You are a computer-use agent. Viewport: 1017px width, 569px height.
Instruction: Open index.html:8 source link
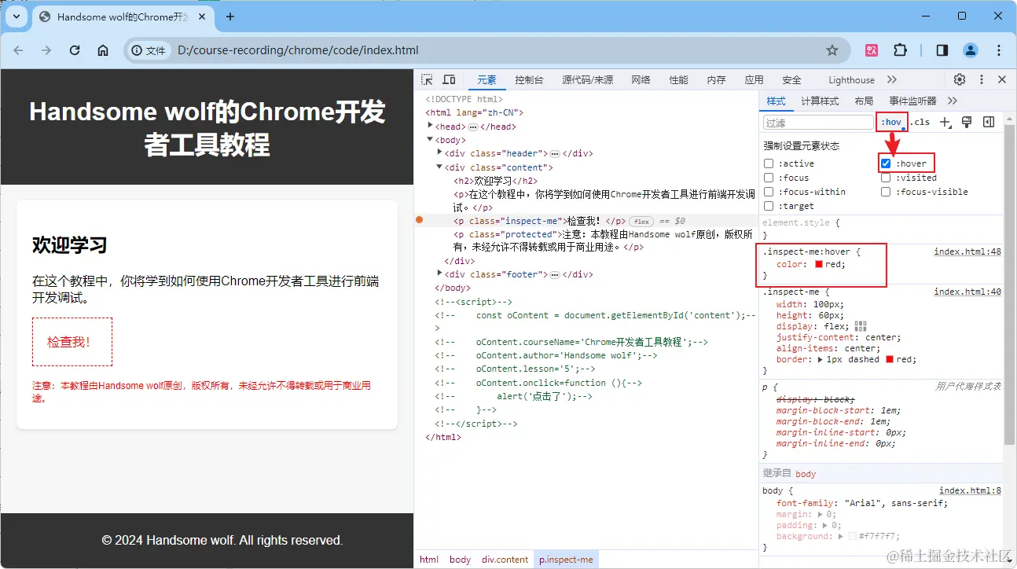tap(970, 490)
